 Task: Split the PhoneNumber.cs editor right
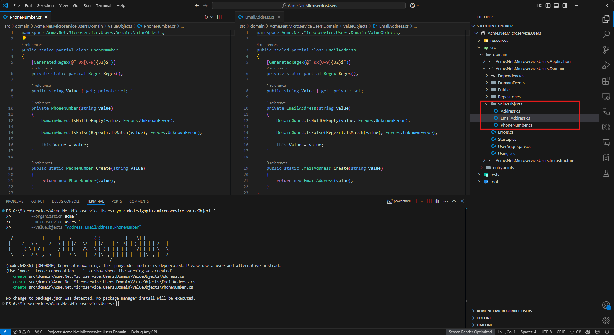pyautogui.click(x=219, y=17)
